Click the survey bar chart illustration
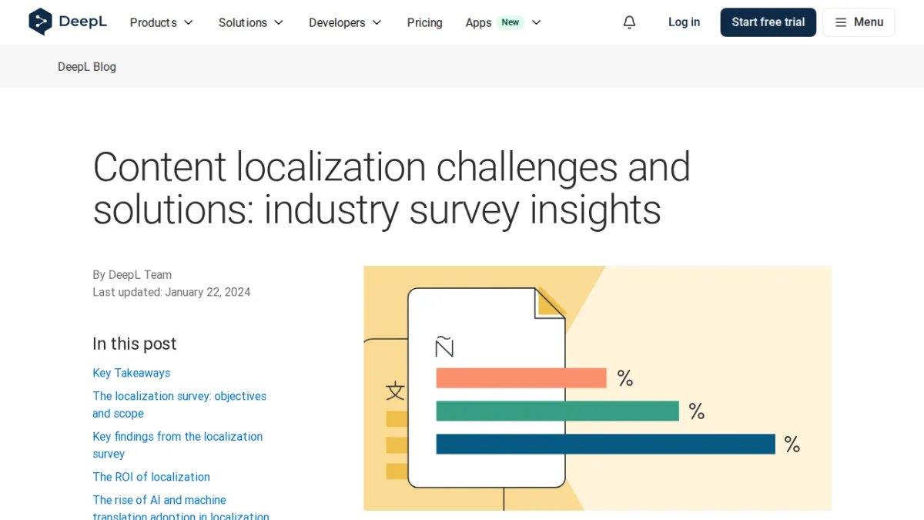The height and width of the screenshot is (520, 924). click(598, 388)
